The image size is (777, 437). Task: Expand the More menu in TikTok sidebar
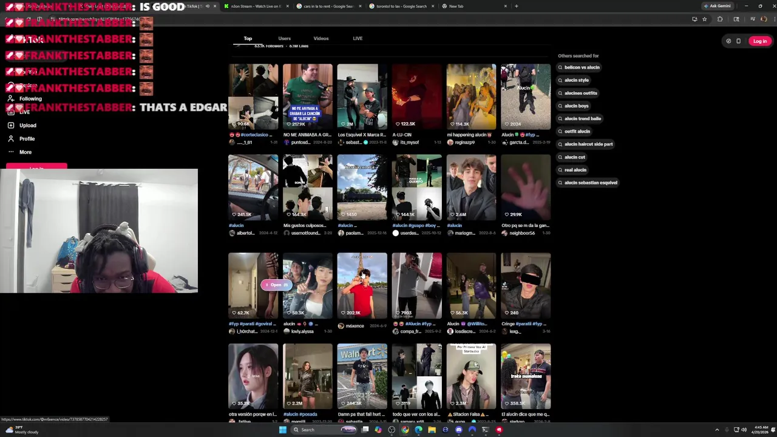(x=19, y=152)
